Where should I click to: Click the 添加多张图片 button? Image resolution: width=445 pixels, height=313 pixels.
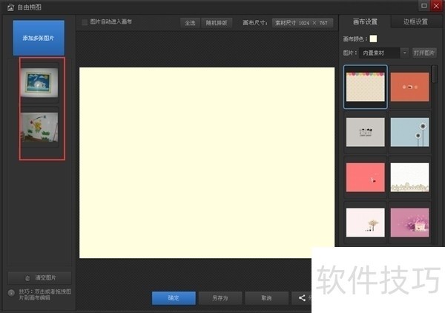pyautogui.click(x=39, y=38)
